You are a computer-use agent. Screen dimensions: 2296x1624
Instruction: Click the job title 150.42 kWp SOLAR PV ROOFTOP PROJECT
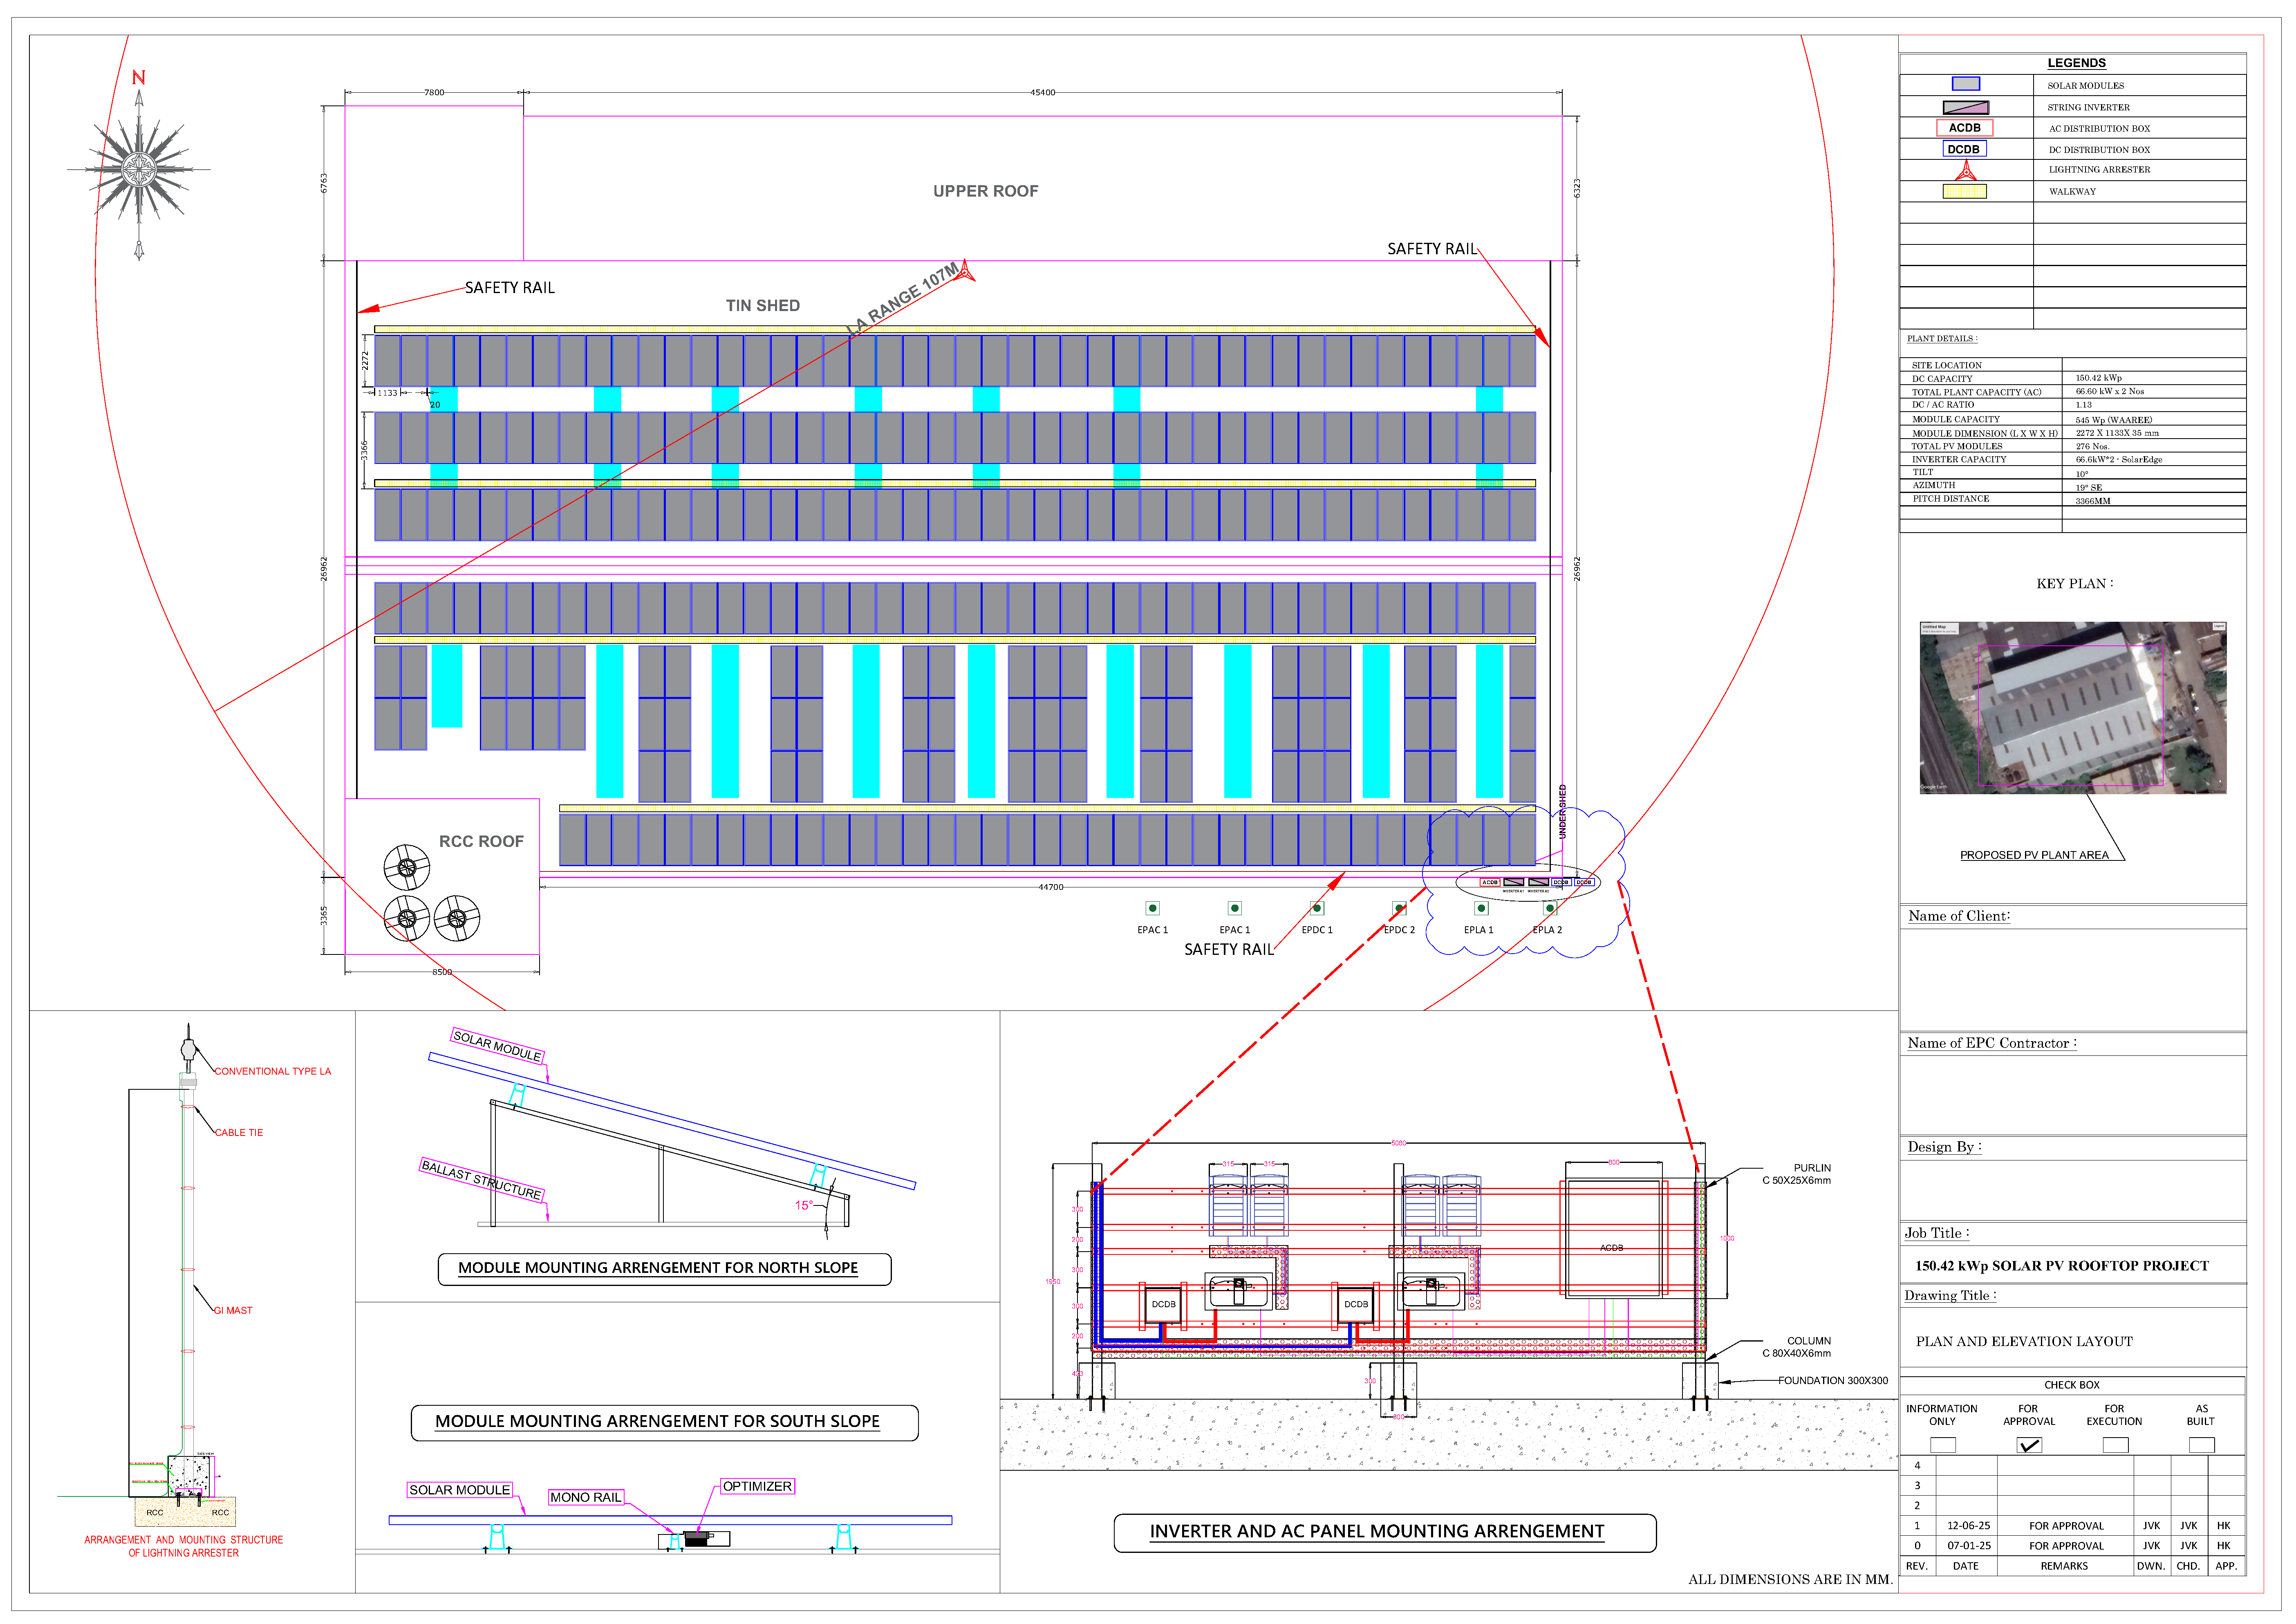pos(2062,1266)
